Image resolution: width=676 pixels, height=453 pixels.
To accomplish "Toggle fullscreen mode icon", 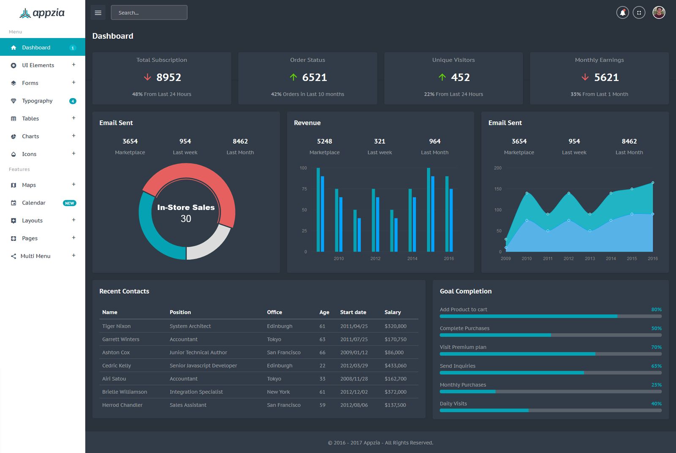I will (639, 13).
